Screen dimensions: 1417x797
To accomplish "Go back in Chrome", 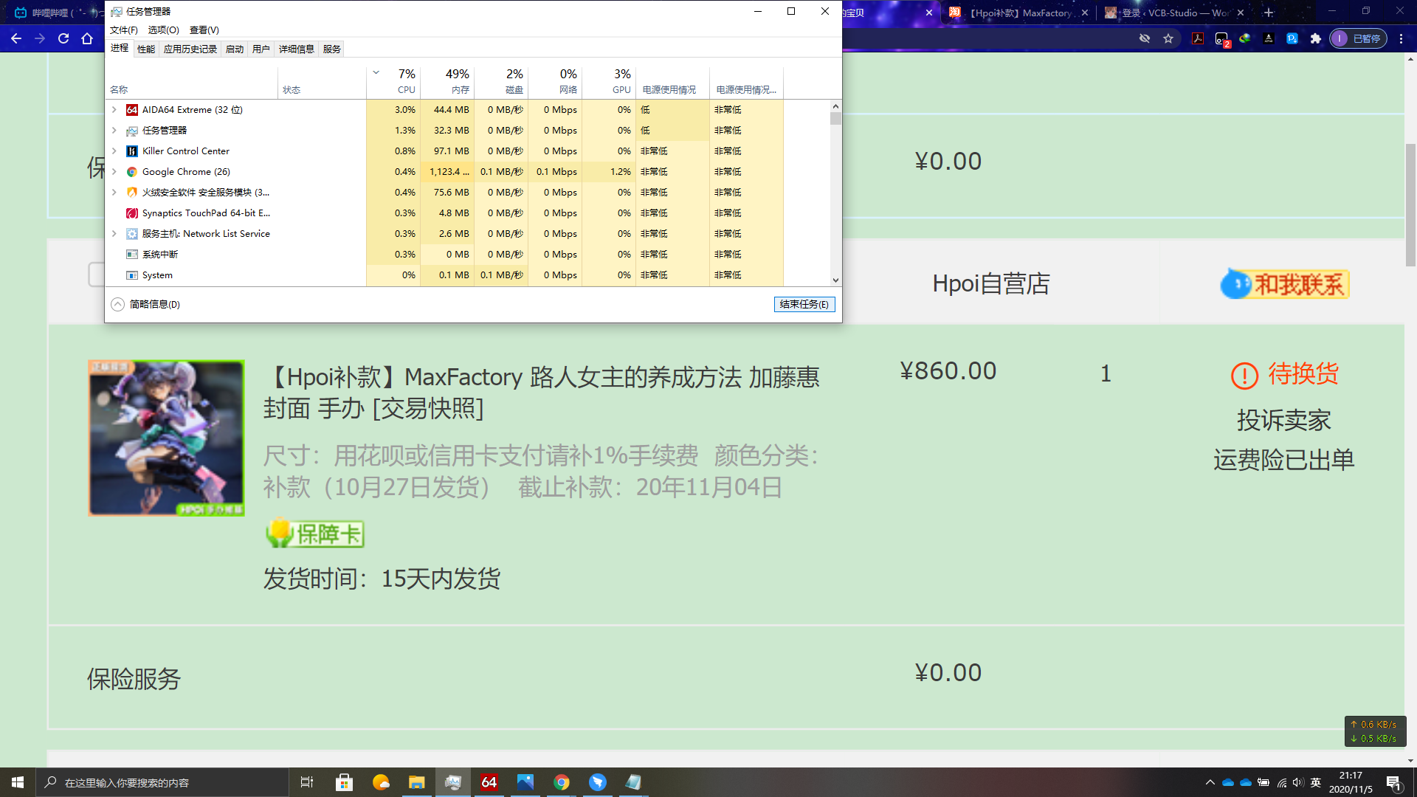I will [16, 38].
